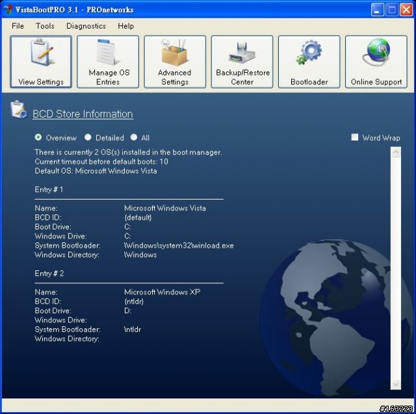Open the Bootloader gears section

pos(309,62)
